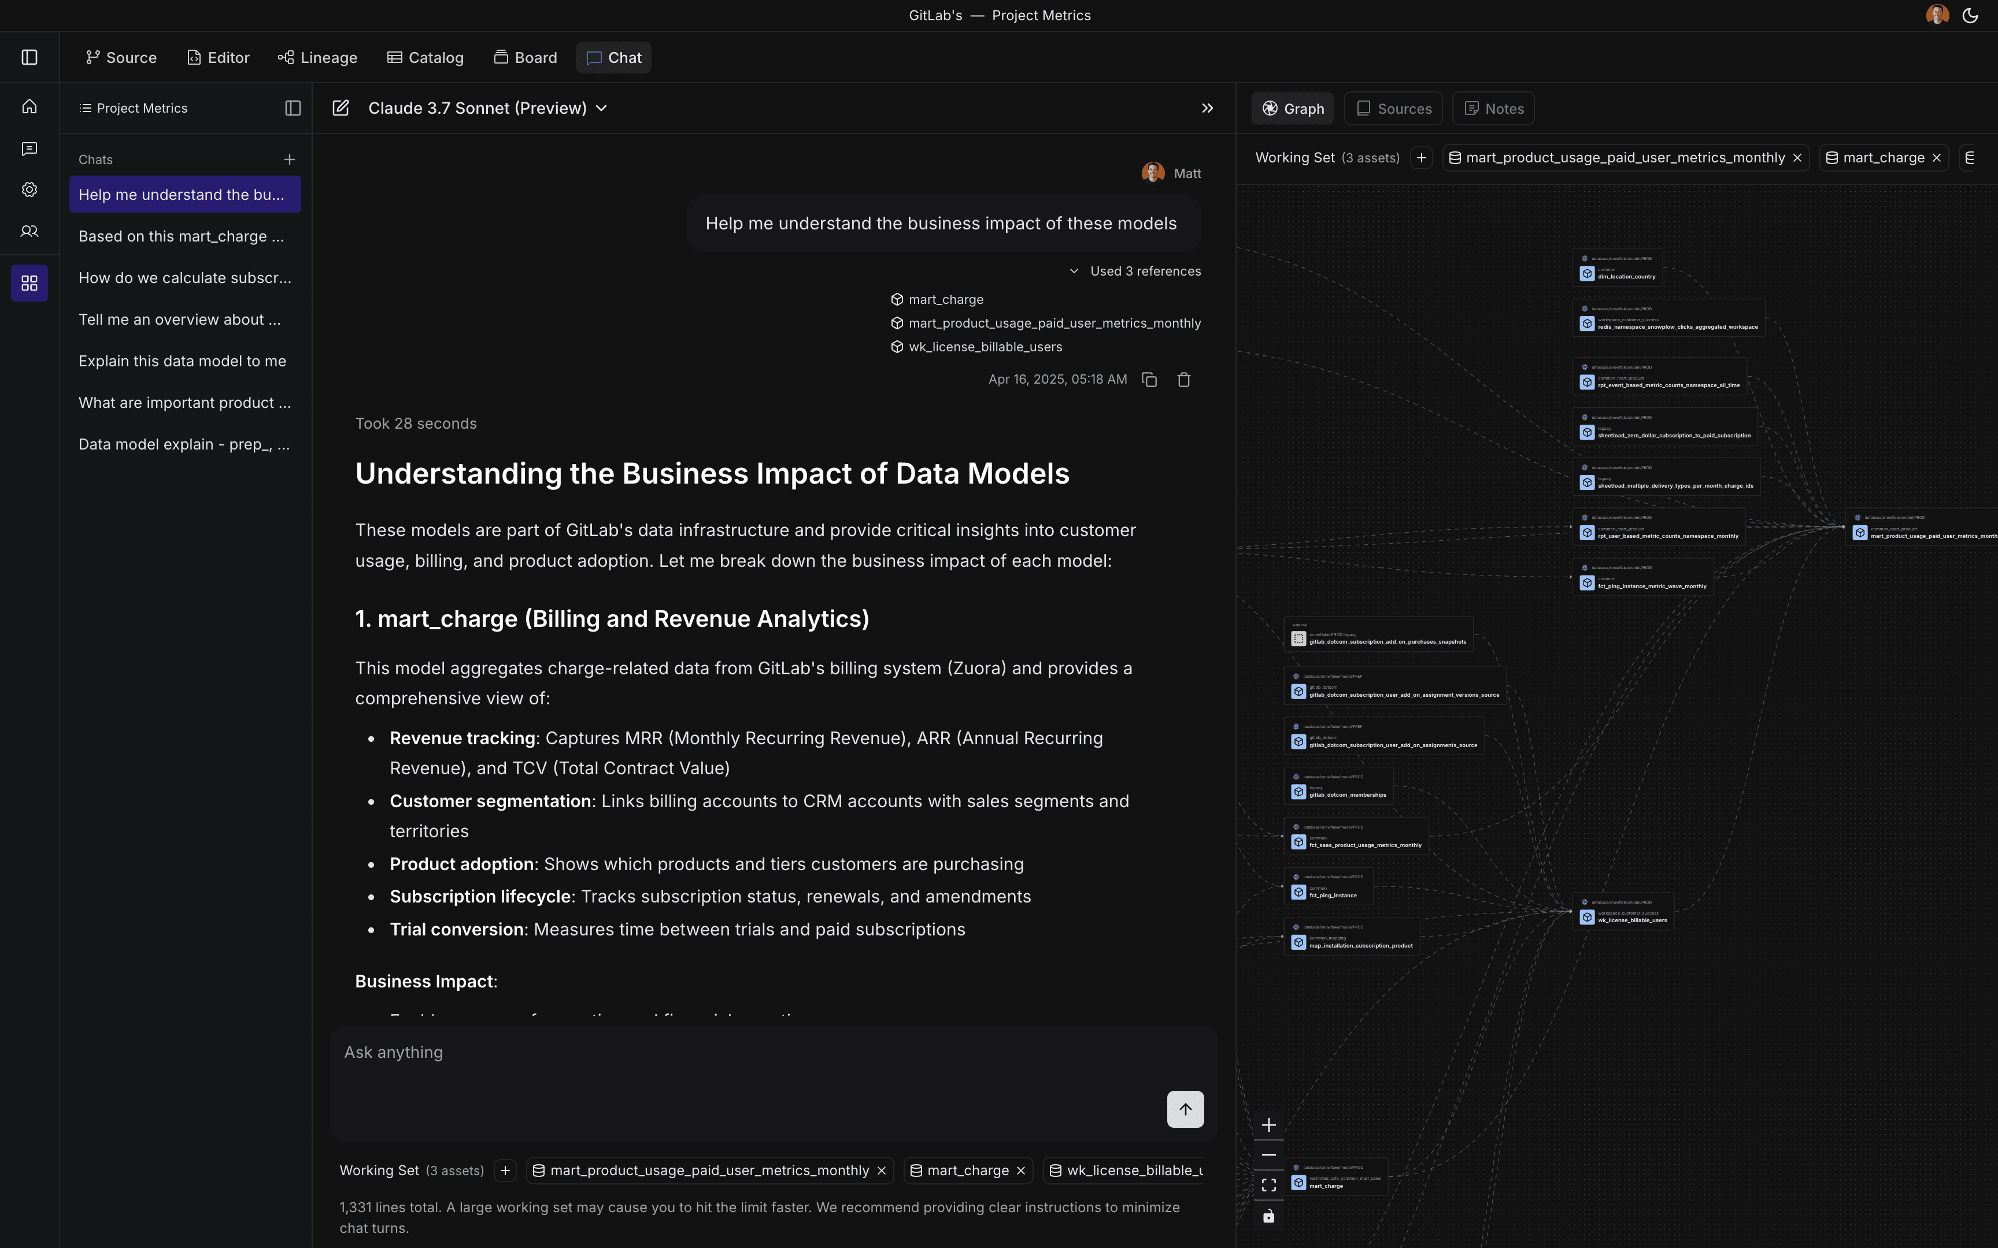Add asset to Working Set in graph panel
Screen dimensions: 1998x1248
1421,158
